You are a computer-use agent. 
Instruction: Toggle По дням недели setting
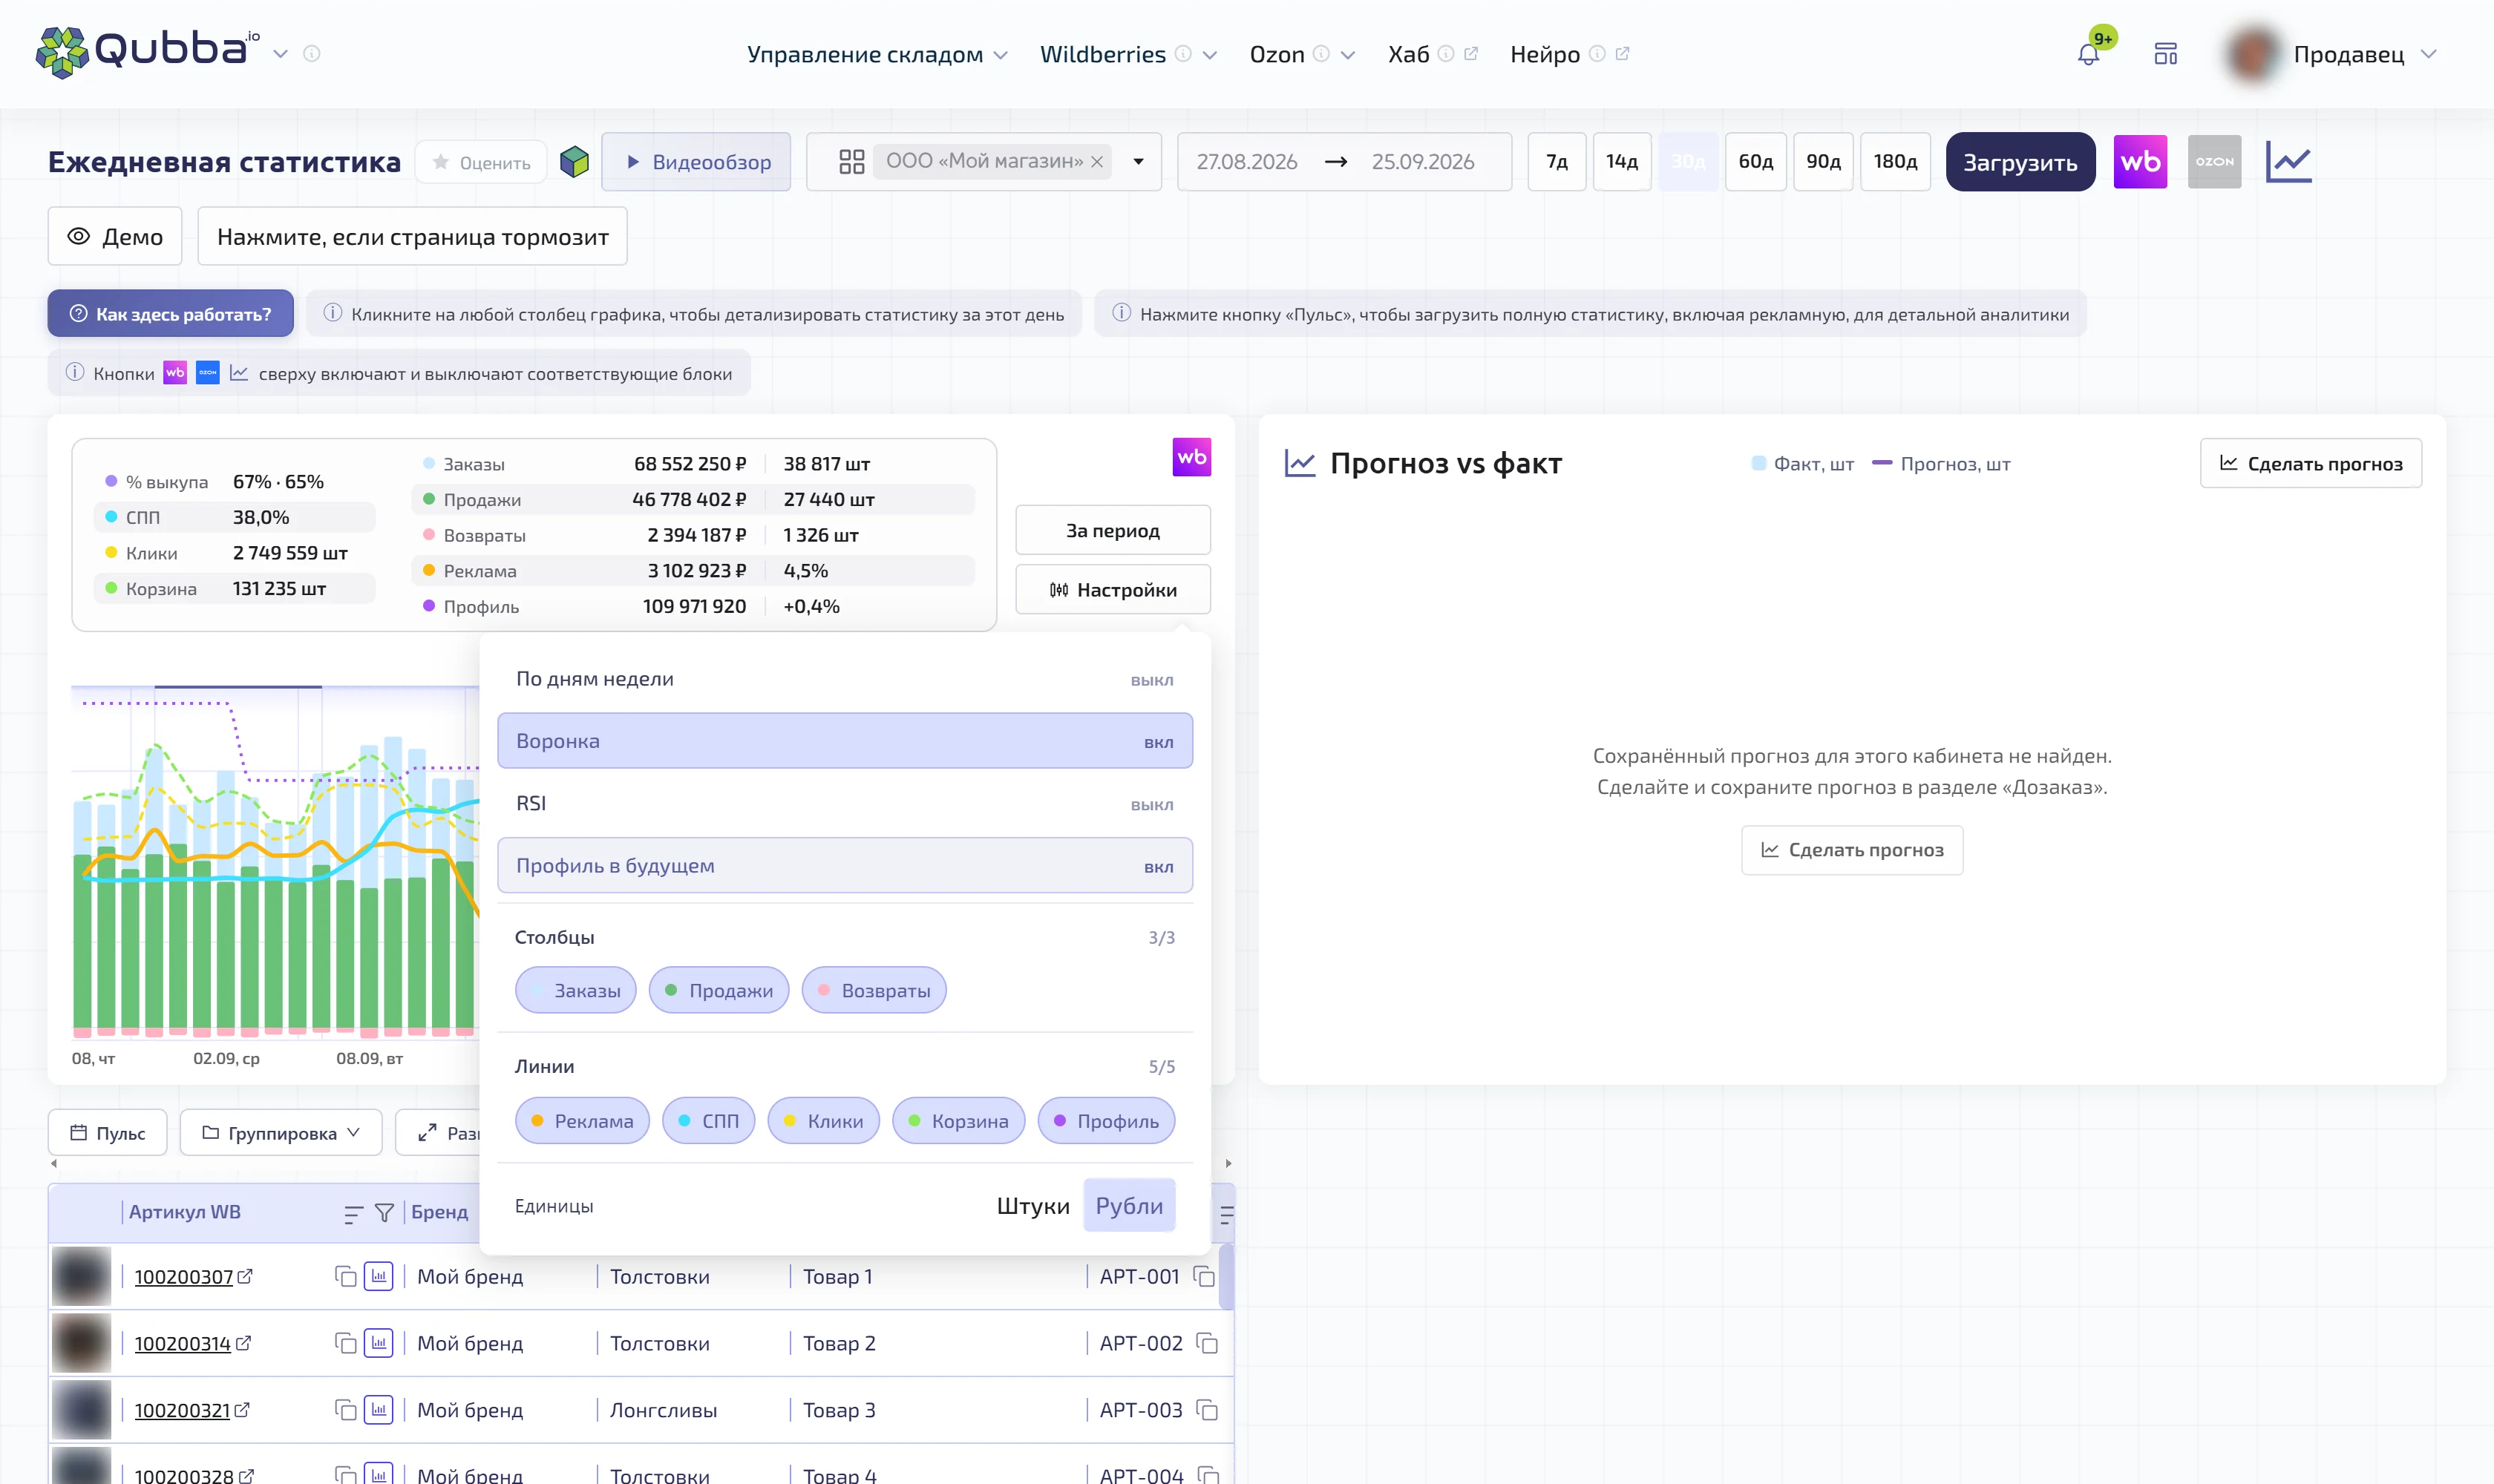(845, 679)
